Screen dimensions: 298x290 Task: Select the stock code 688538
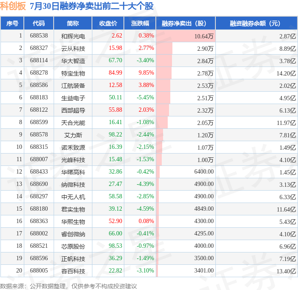pyautogui.click(x=39, y=35)
